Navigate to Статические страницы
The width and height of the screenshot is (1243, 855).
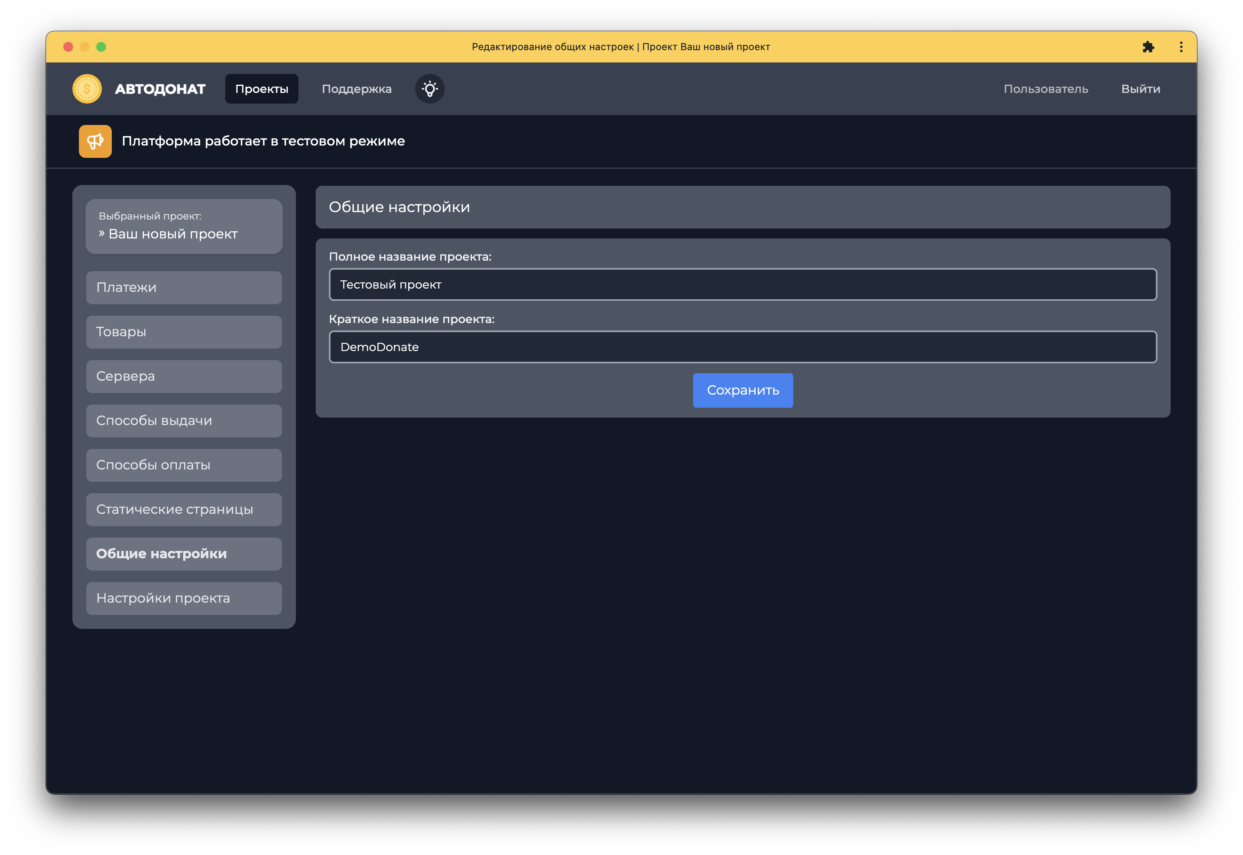point(184,510)
